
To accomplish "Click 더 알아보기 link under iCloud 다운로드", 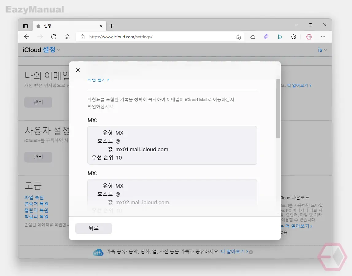I will pyautogui.click(x=299, y=226).
